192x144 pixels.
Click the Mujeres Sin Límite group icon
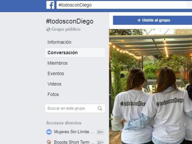click(x=49, y=132)
